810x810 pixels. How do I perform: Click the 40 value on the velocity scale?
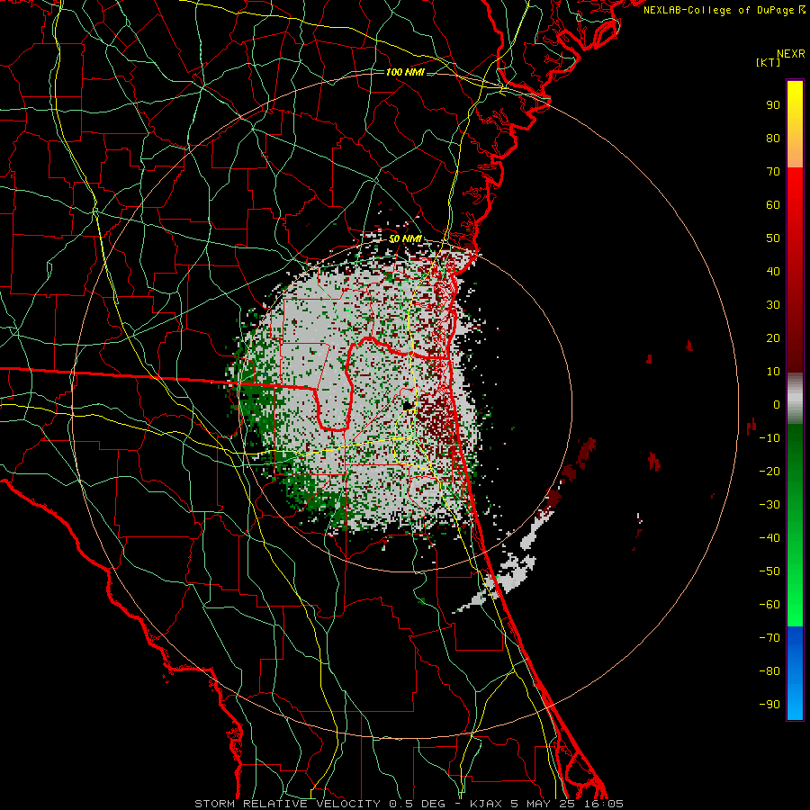tap(773, 271)
